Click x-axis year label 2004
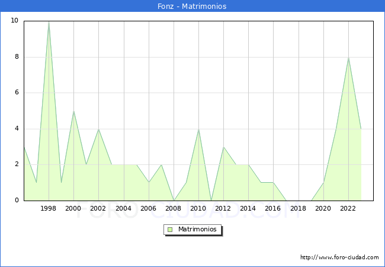The width and height of the screenshot is (385, 267). [124, 208]
